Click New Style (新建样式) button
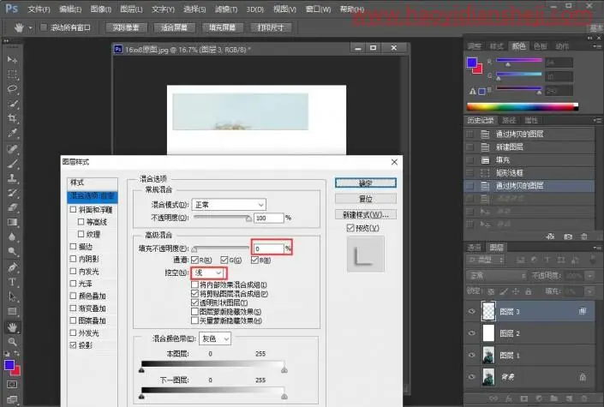This screenshot has width=604, height=407. pos(366,215)
